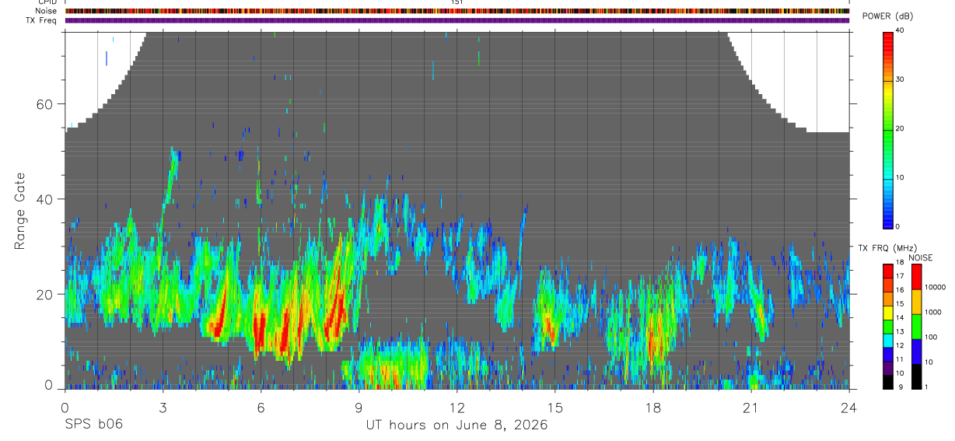Select the green 100 noise level swatch

point(916,327)
